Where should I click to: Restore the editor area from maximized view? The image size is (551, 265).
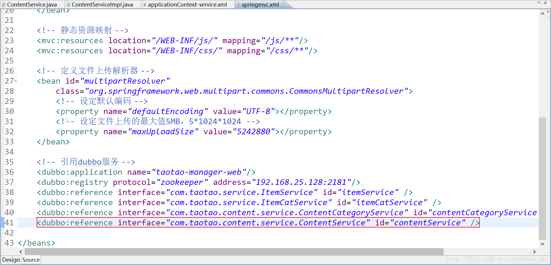545,3
